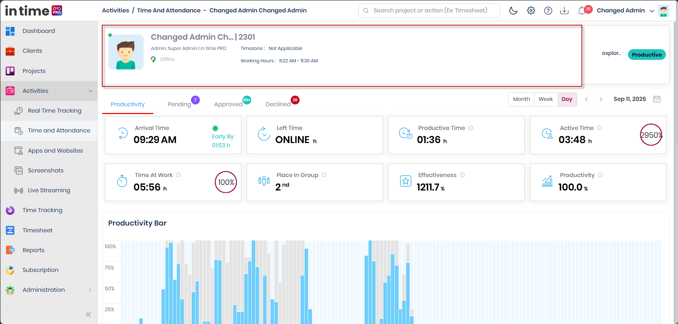Screen dimensions: 678x324
Task: Click the in time PRO logo
Action: pyautogui.click(x=34, y=11)
